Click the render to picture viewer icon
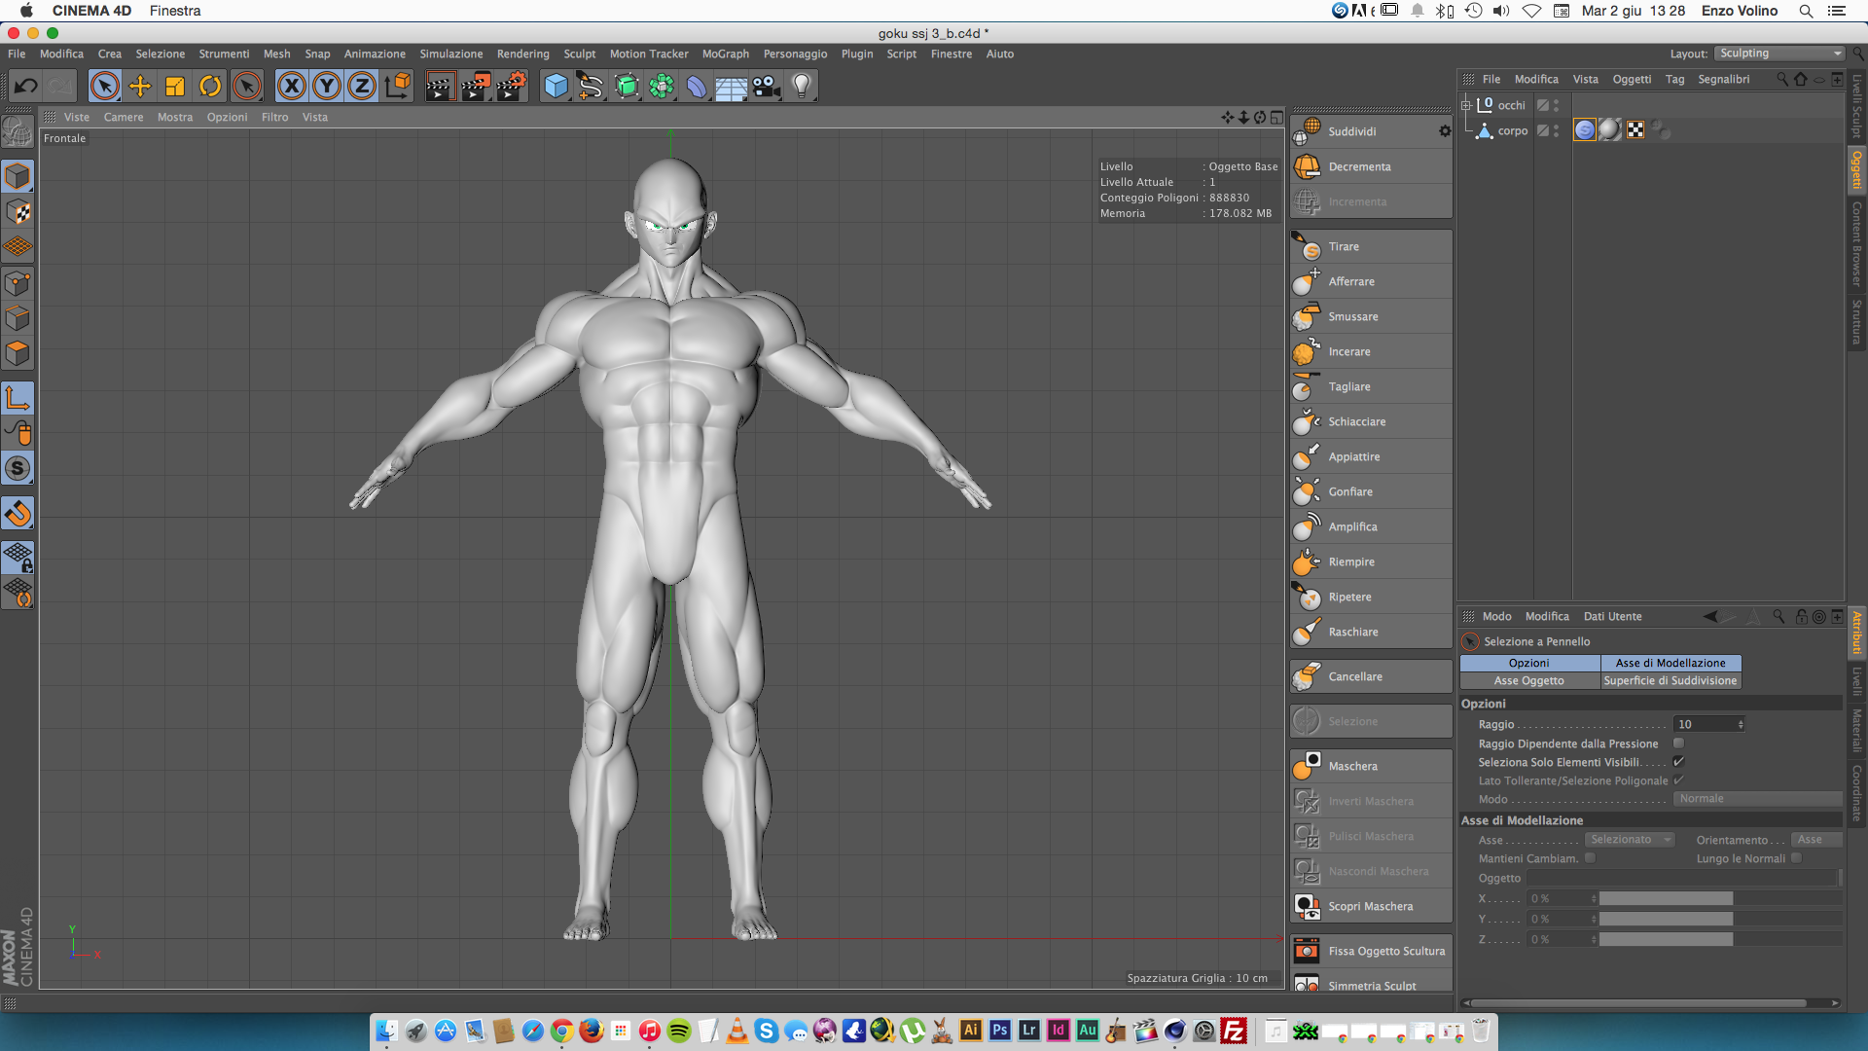 pos(475,87)
